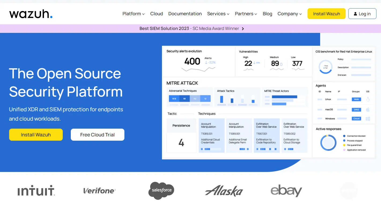The image size is (381, 207).
Task: Click Install Wazuh in the header
Action: pos(327,14)
